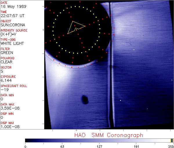Select the "1.00E-08" display max value

tap(9, 127)
